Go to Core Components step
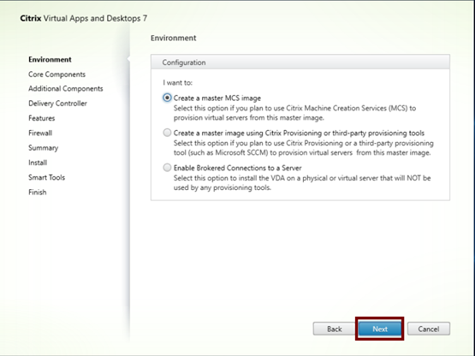 [x=57, y=74]
